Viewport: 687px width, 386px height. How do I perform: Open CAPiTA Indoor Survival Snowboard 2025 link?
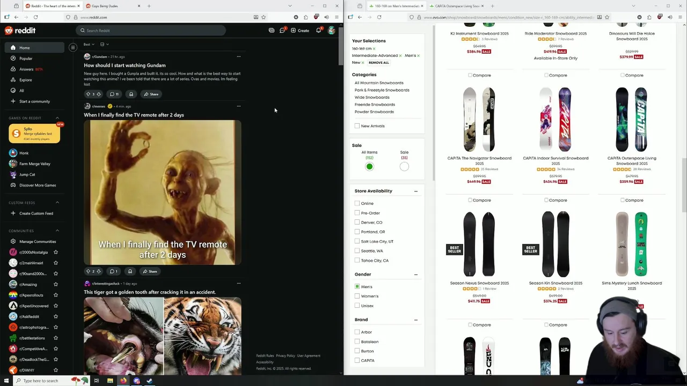(556, 161)
